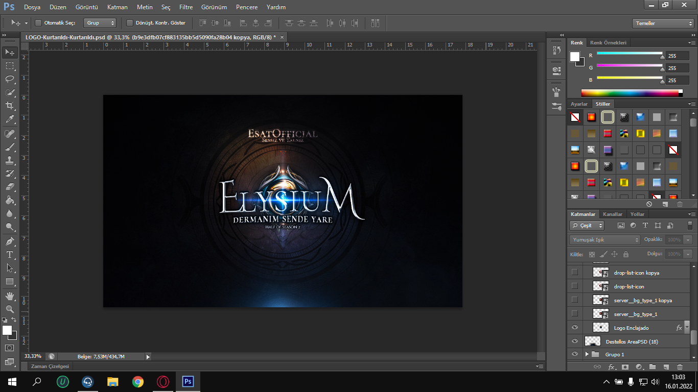The height and width of the screenshot is (392, 698).
Task: Switch to the Ayarlar tab
Action: pos(579,104)
